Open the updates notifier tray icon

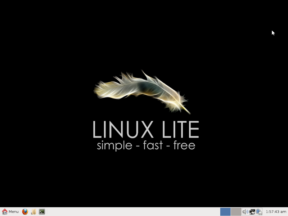pos(259,212)
